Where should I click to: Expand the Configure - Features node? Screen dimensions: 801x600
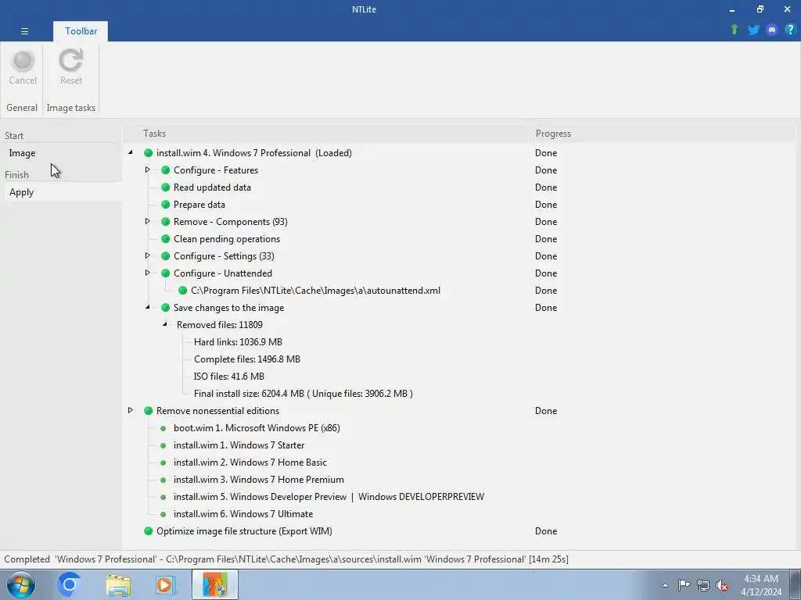pyautogui.click(x=147, y=170)
